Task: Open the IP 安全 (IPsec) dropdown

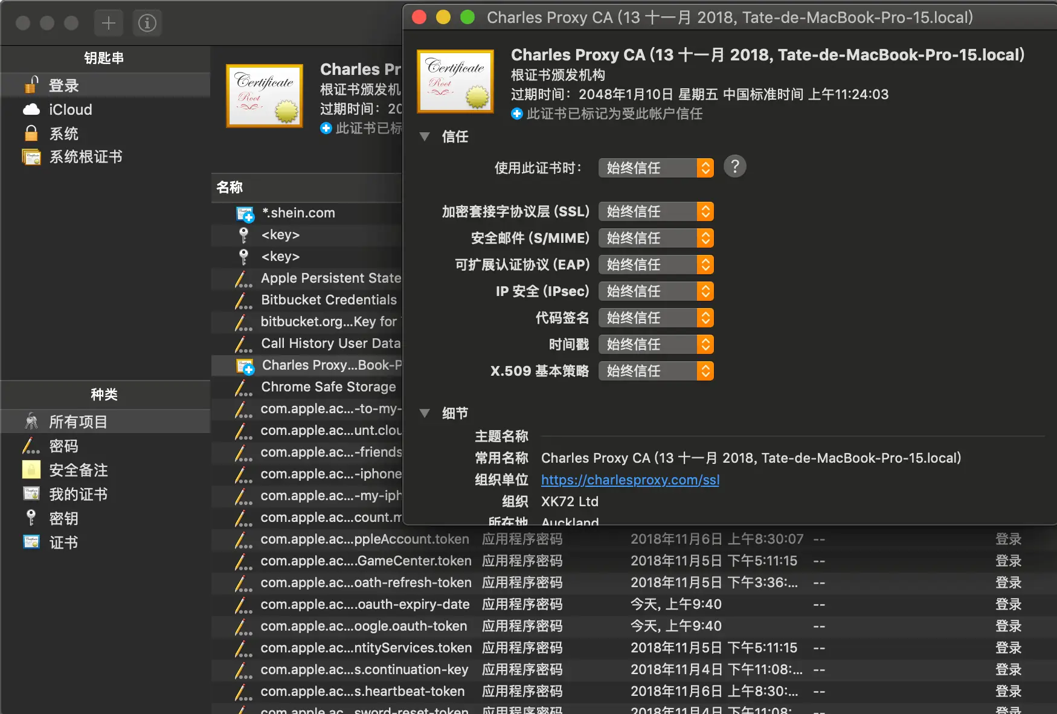Action: coord(656,291)
